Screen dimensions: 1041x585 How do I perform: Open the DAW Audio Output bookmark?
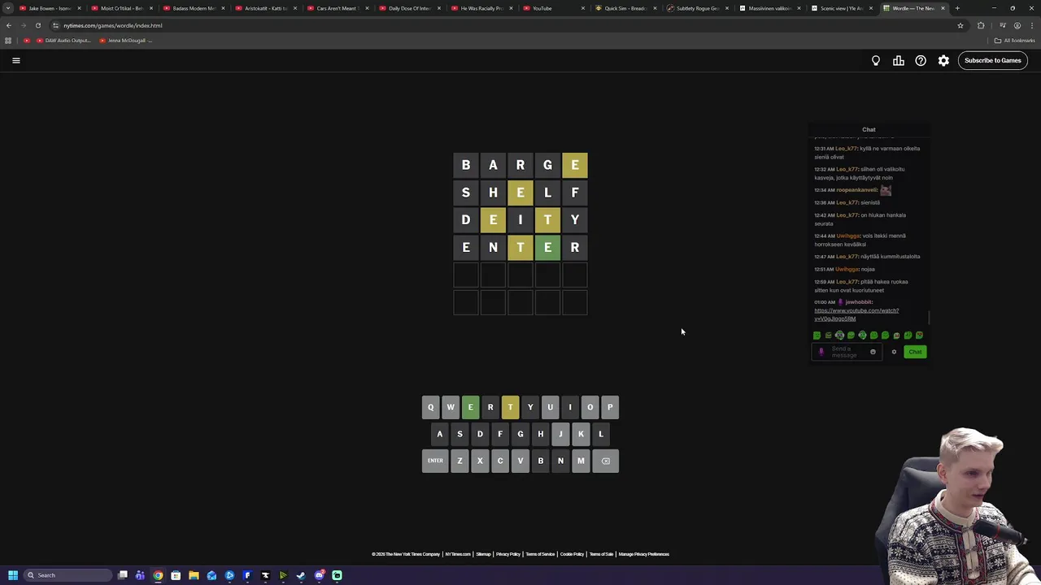[x=63, y=41]
